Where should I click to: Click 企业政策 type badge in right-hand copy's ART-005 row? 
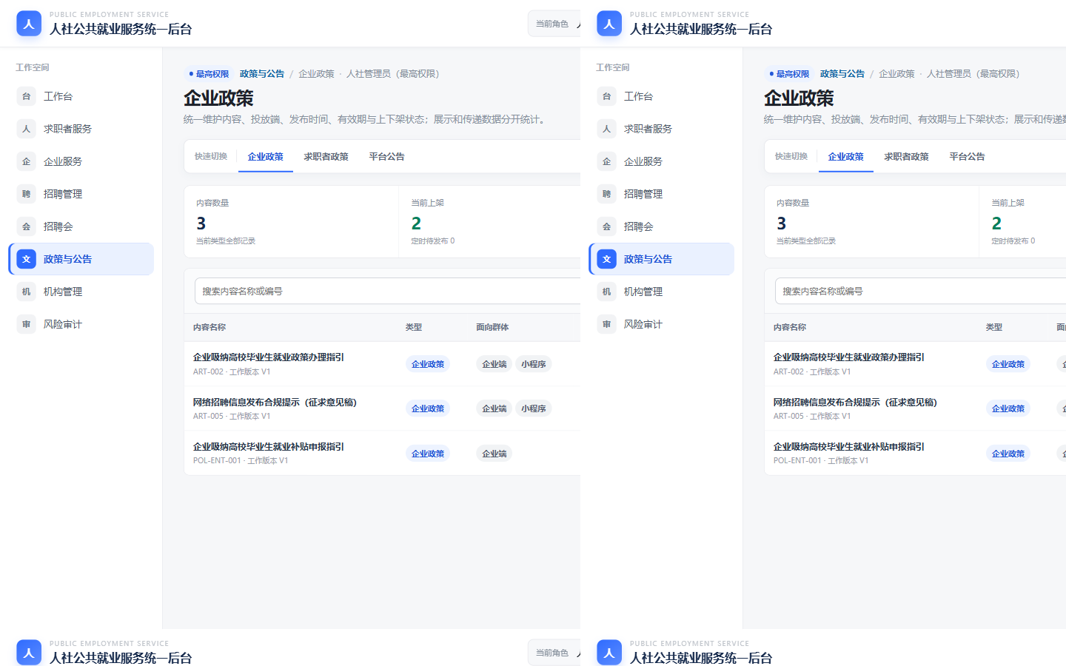(x=1008, y=408)
